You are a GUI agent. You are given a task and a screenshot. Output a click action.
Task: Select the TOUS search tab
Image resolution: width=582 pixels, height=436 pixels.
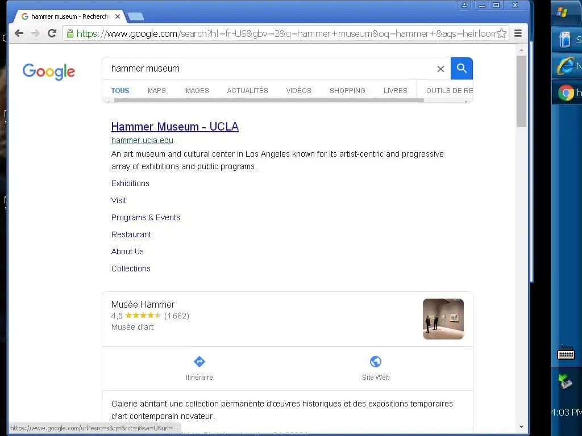[x=120, y=90]
